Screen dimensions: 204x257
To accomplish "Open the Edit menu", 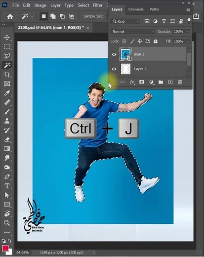I will point(27,5).
